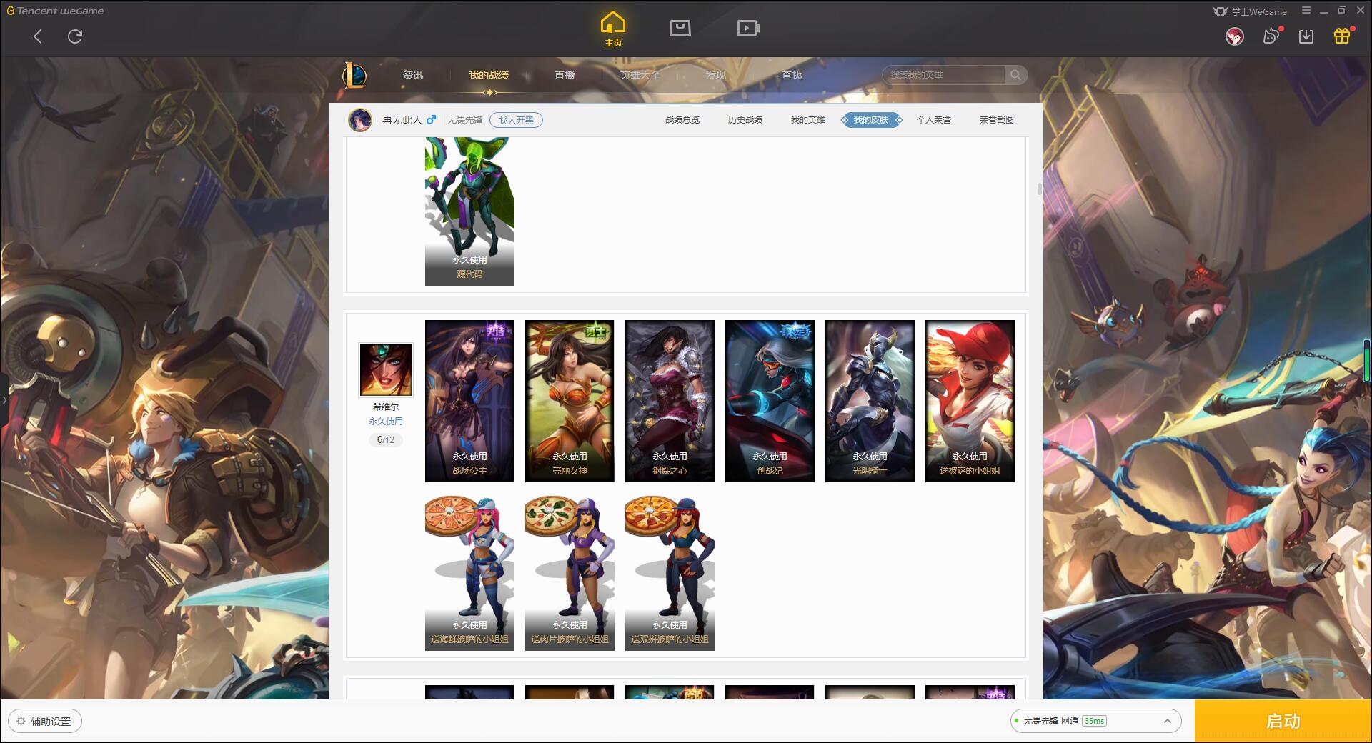Click the magnifier search button
This screenshot has width=1372, height=743.
[1015, 75]
